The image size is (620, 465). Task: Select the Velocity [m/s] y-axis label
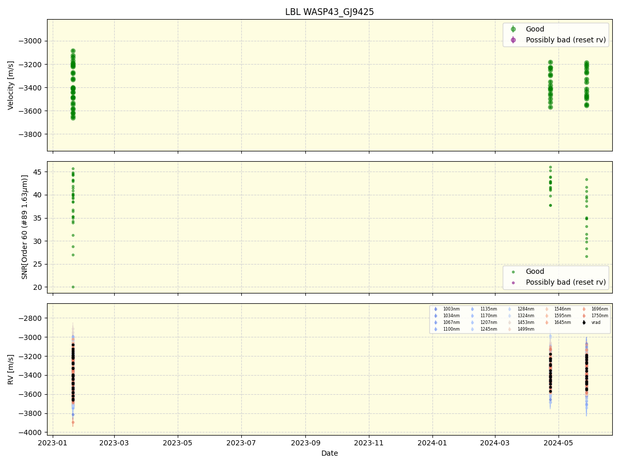click(x=11, y=85)
